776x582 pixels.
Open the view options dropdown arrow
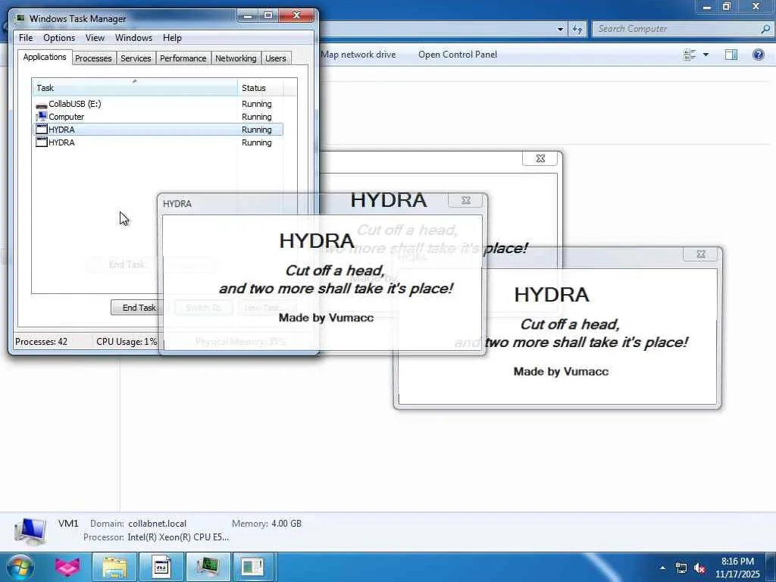(706, 55)
